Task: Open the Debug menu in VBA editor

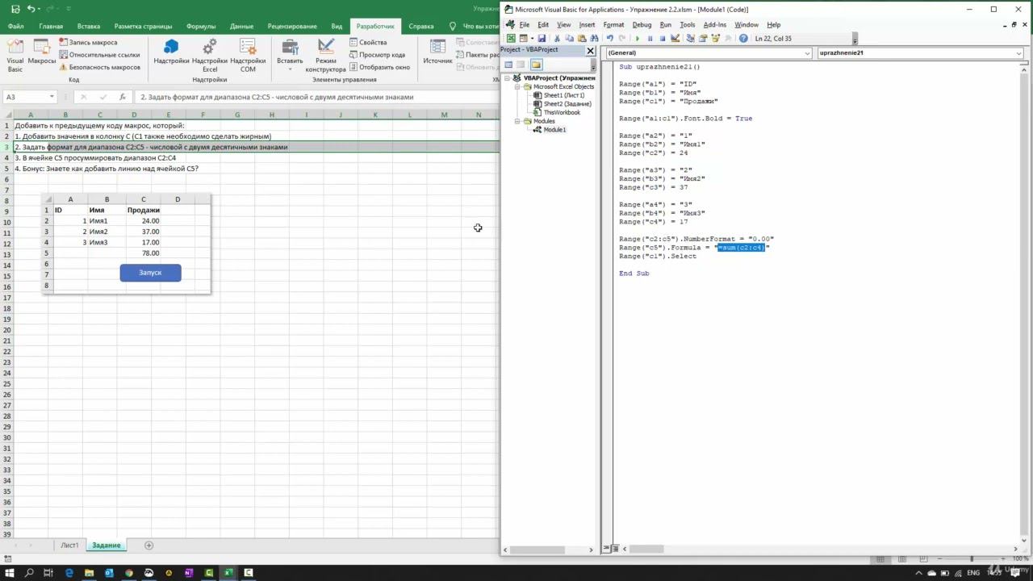Action: [x=642, y=25]
